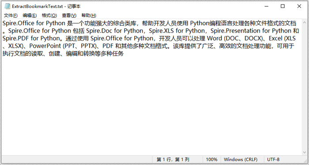This screenshot has width=309, height=165.
Task: Open the 编辑(E) menu
Action: click(x=30, y=15)
